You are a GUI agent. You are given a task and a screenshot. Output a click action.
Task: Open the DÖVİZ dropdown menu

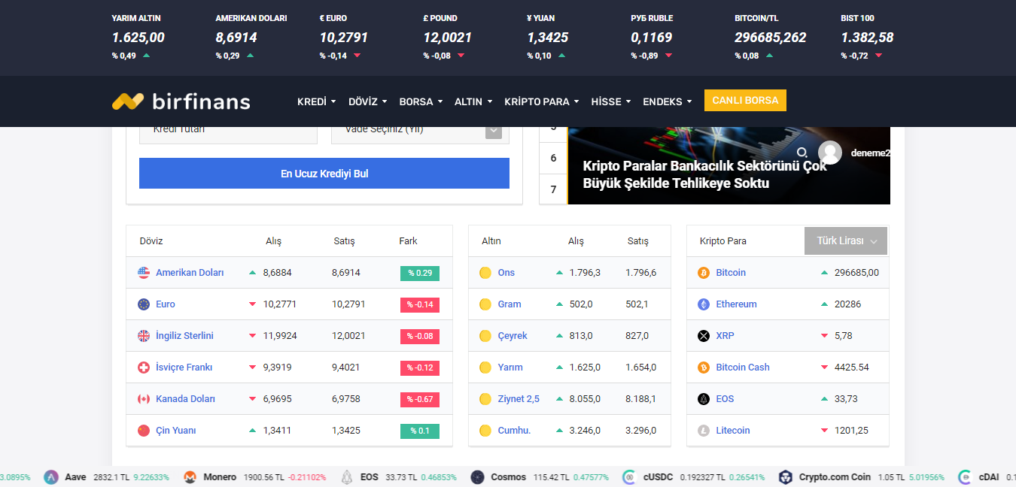coord(367,101)
